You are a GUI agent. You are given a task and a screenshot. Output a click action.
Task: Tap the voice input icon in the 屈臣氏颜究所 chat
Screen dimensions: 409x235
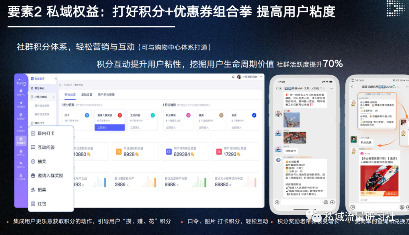click(x=353, y=207)
